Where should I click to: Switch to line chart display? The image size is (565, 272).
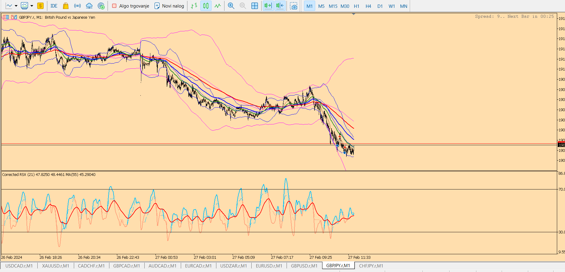pos(218,6)
